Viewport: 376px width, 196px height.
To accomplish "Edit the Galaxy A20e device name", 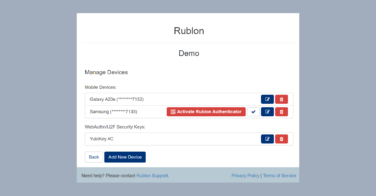I will [267, 99].
